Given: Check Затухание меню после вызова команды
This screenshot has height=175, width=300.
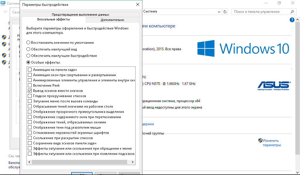Looking at the screenshot, I should point(30,101).
